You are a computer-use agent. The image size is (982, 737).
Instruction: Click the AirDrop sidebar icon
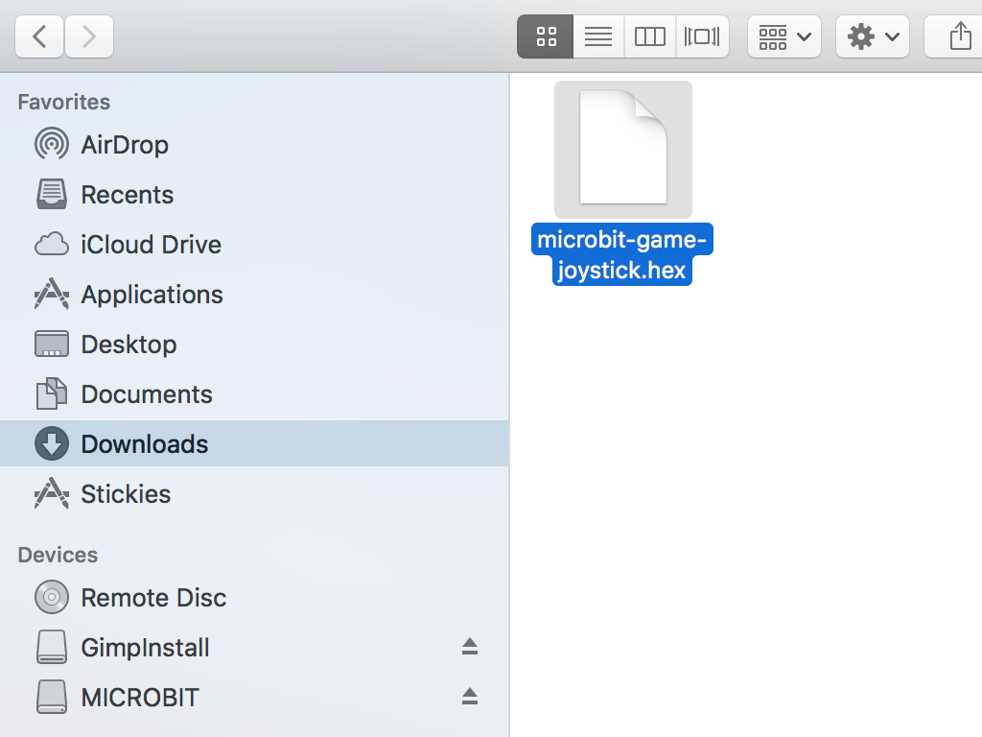tap(52, 144)
